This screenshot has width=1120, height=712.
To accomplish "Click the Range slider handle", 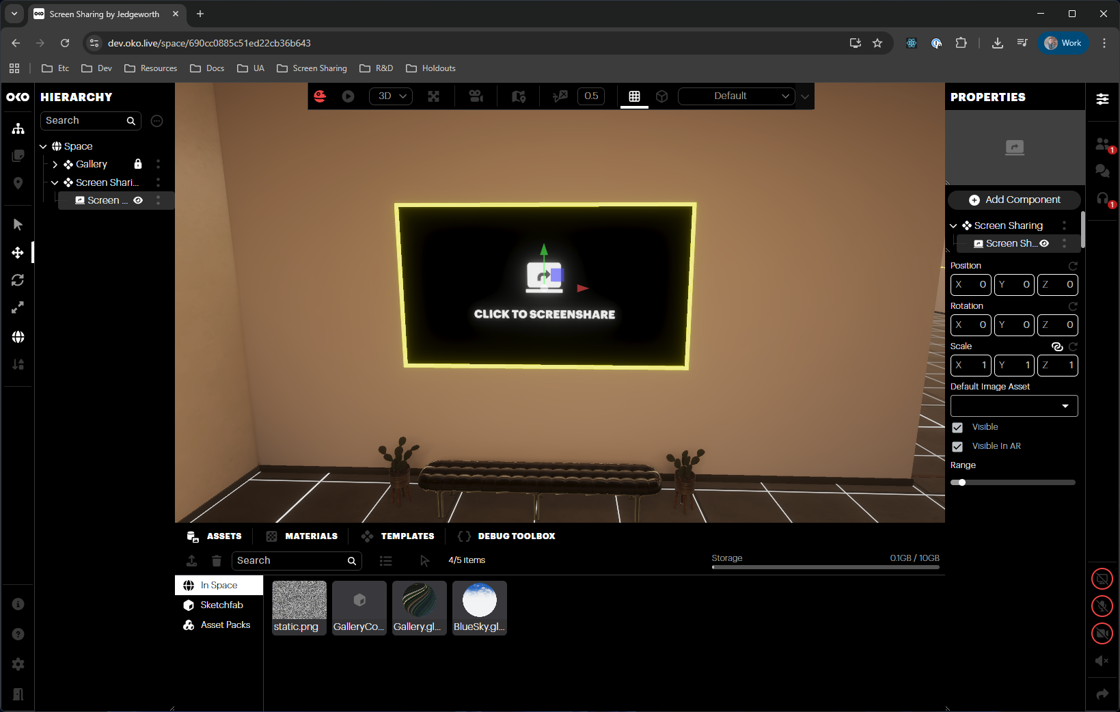I will (x=962, y=482).
